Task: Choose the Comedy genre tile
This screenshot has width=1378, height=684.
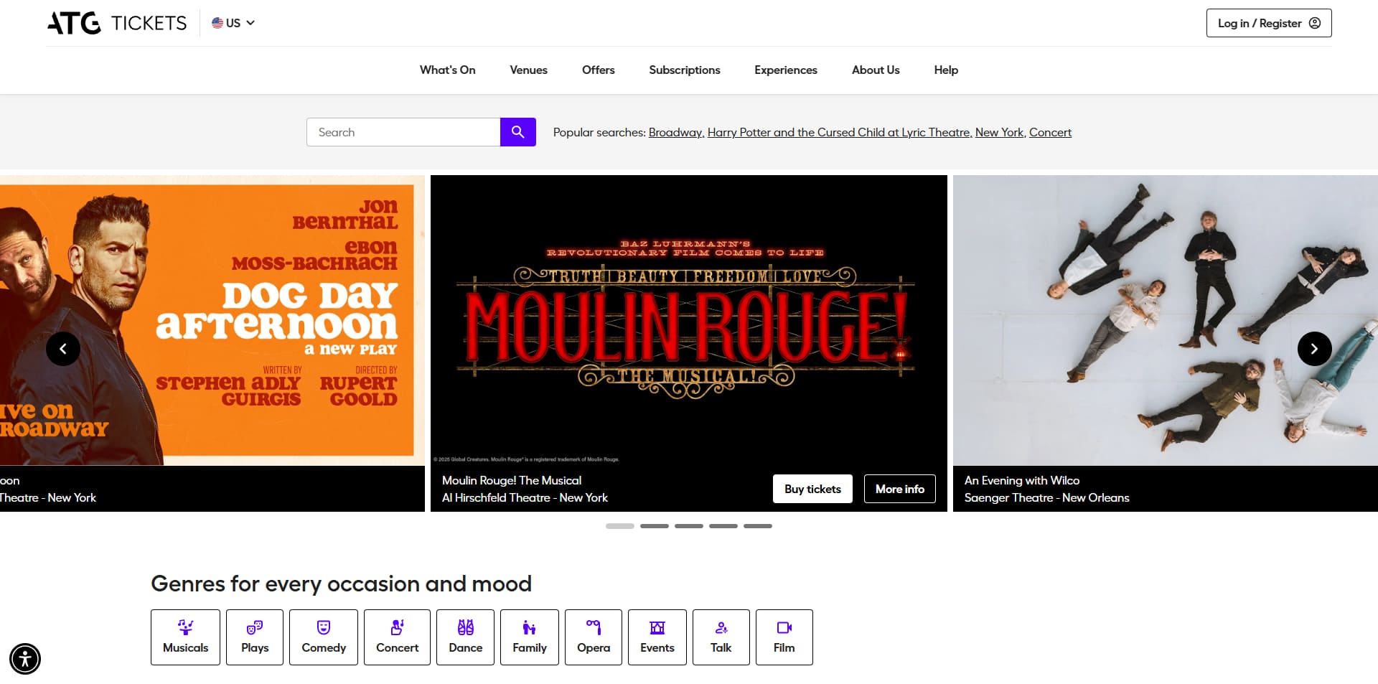Action: [x=324, y=637]
